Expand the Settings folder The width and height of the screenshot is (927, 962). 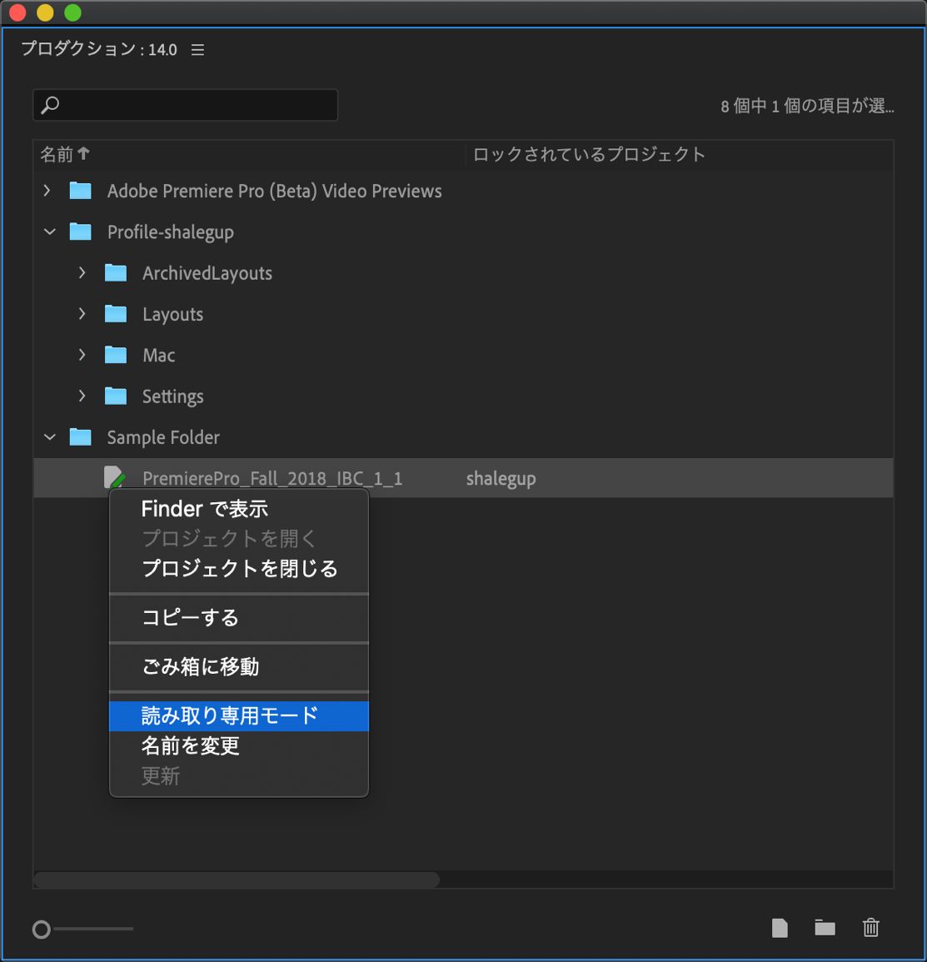82,396
